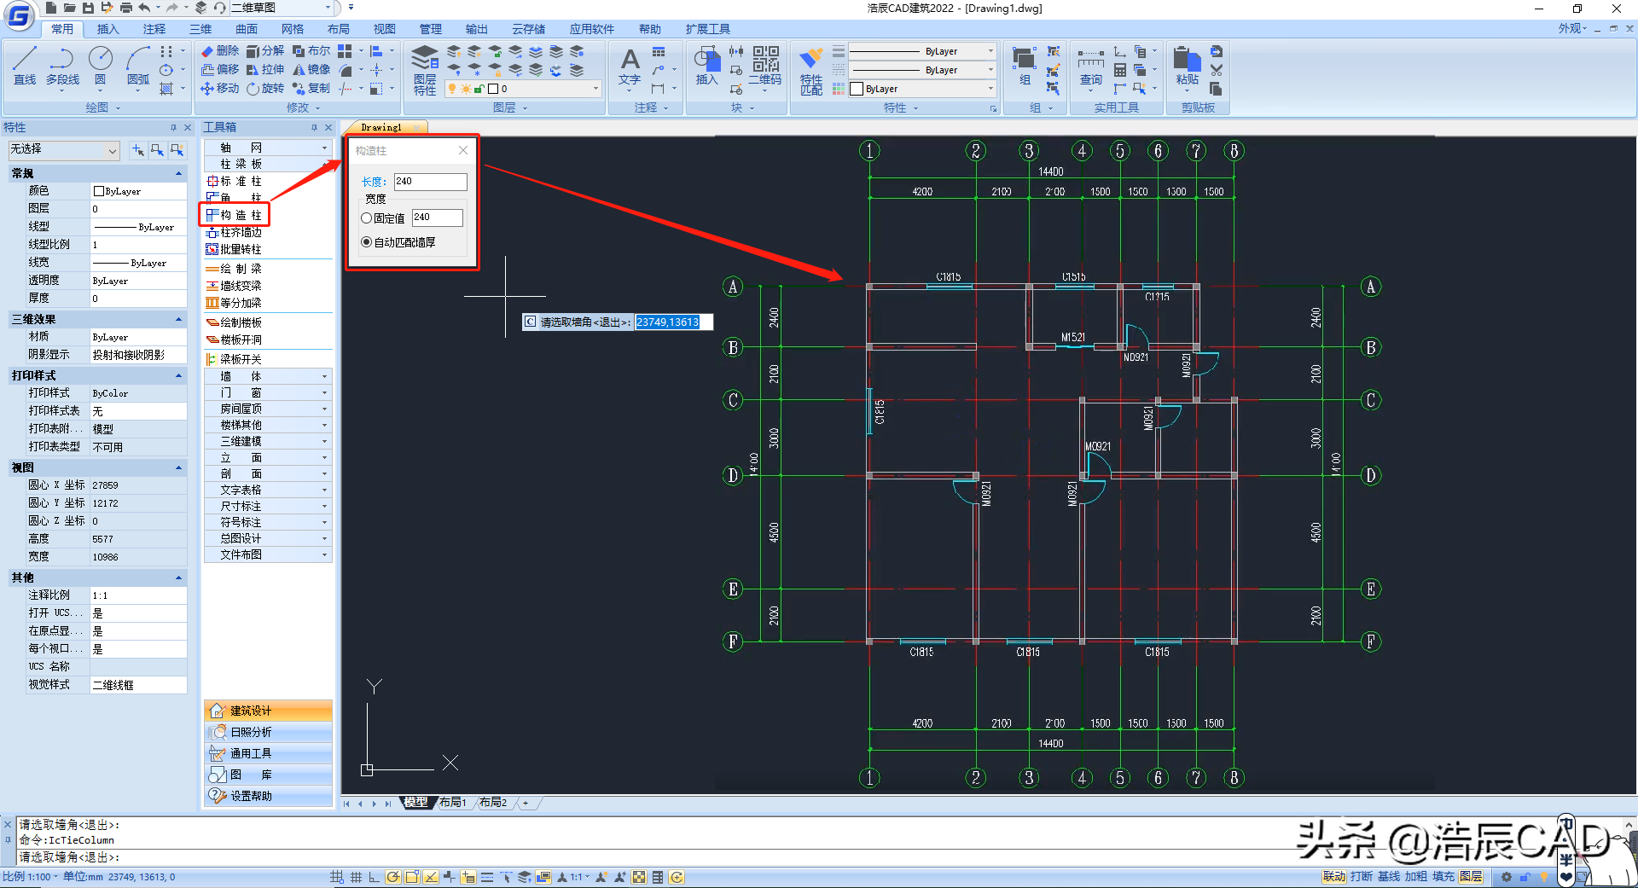1638x888 pixels.
Task: Open the 无选择 selection dropdown
Action: point(64,150)
